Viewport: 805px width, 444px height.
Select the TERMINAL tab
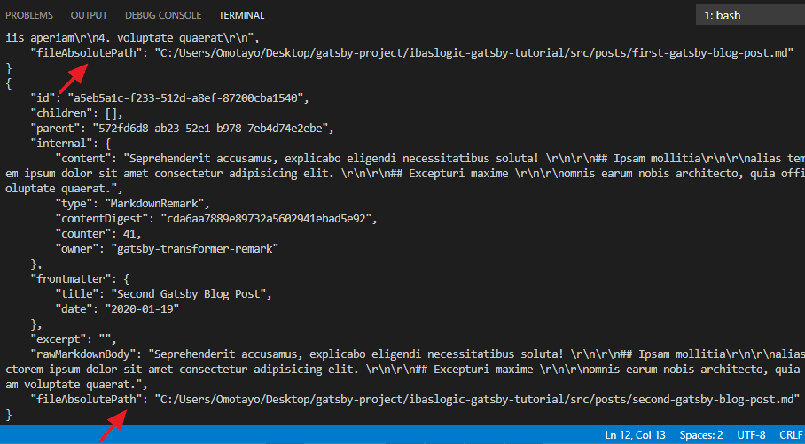(x=241, y=15)
